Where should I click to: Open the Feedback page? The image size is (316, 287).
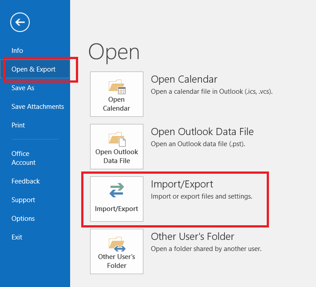tap(26, 181)
